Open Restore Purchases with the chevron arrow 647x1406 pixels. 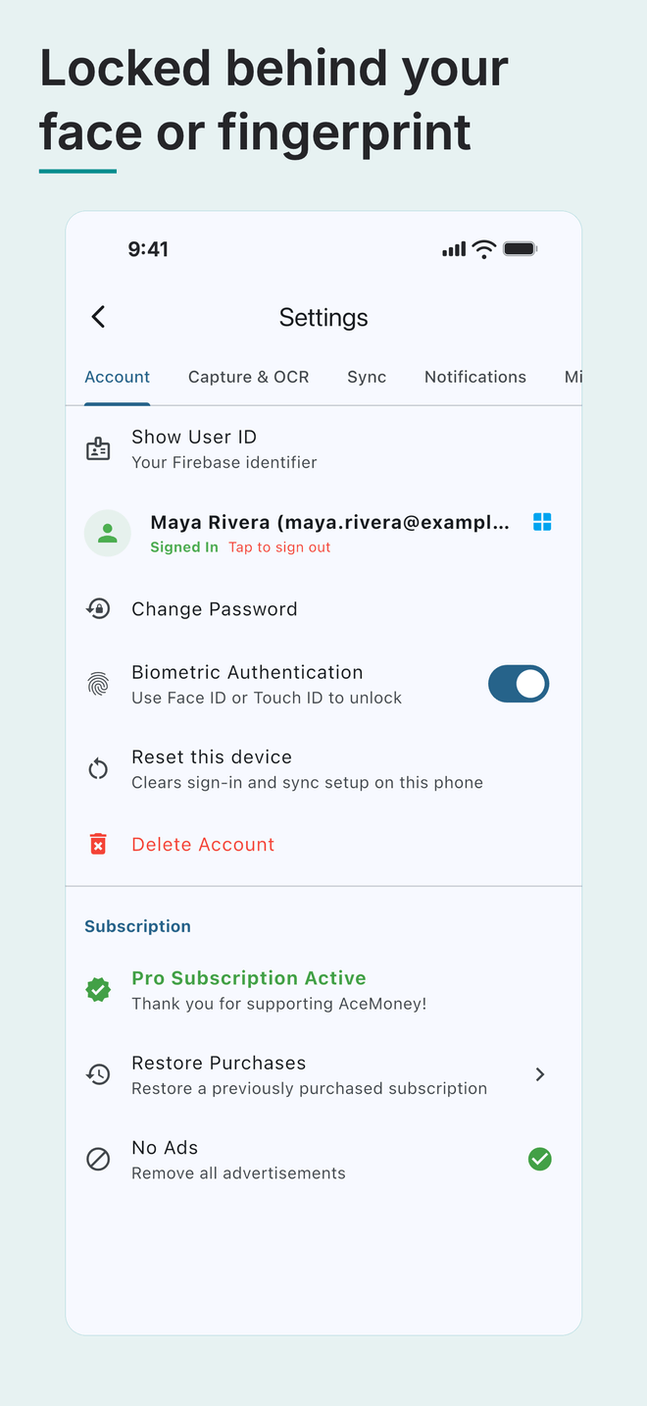tap(540, 1074)
